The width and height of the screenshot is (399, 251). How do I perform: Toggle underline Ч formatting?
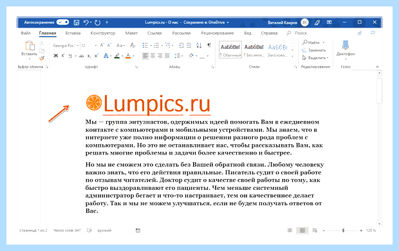[70, 56]
